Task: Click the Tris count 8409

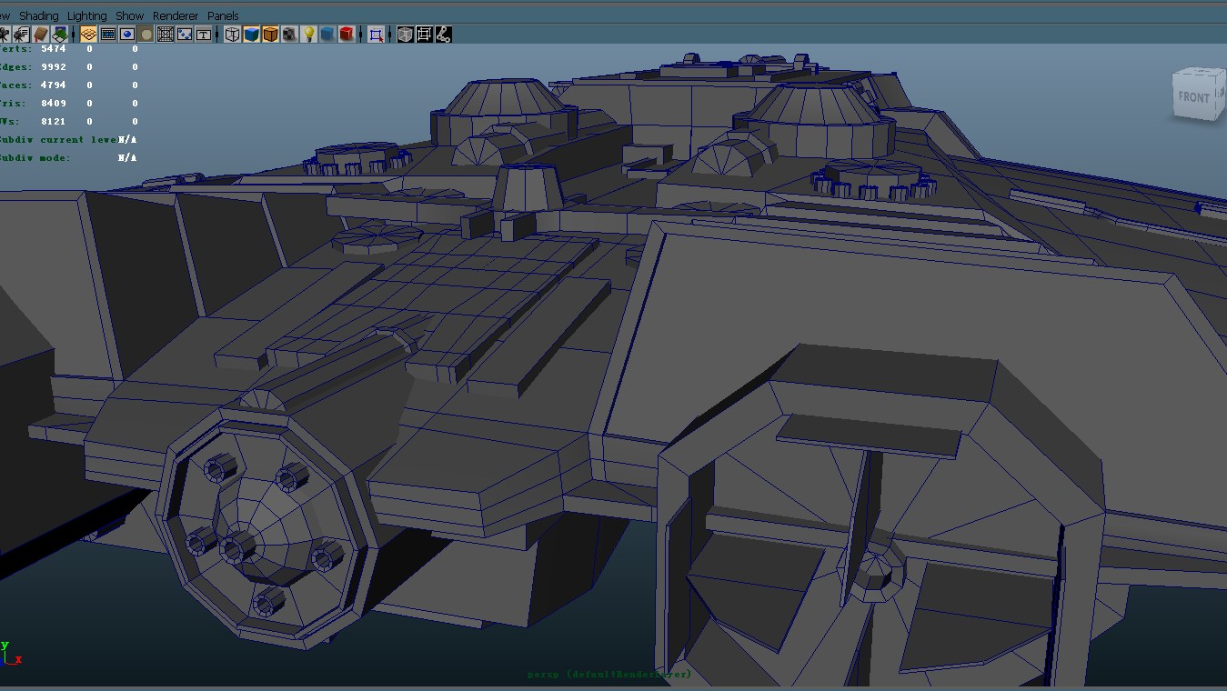Action: 54,104
